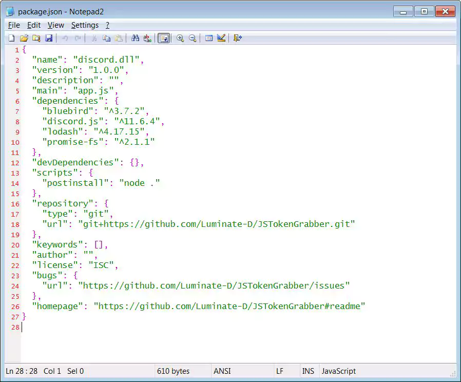This screenshot has width=461, height=382.
Task: Click line number 12 in the margin
Action: tap(15, 163)
